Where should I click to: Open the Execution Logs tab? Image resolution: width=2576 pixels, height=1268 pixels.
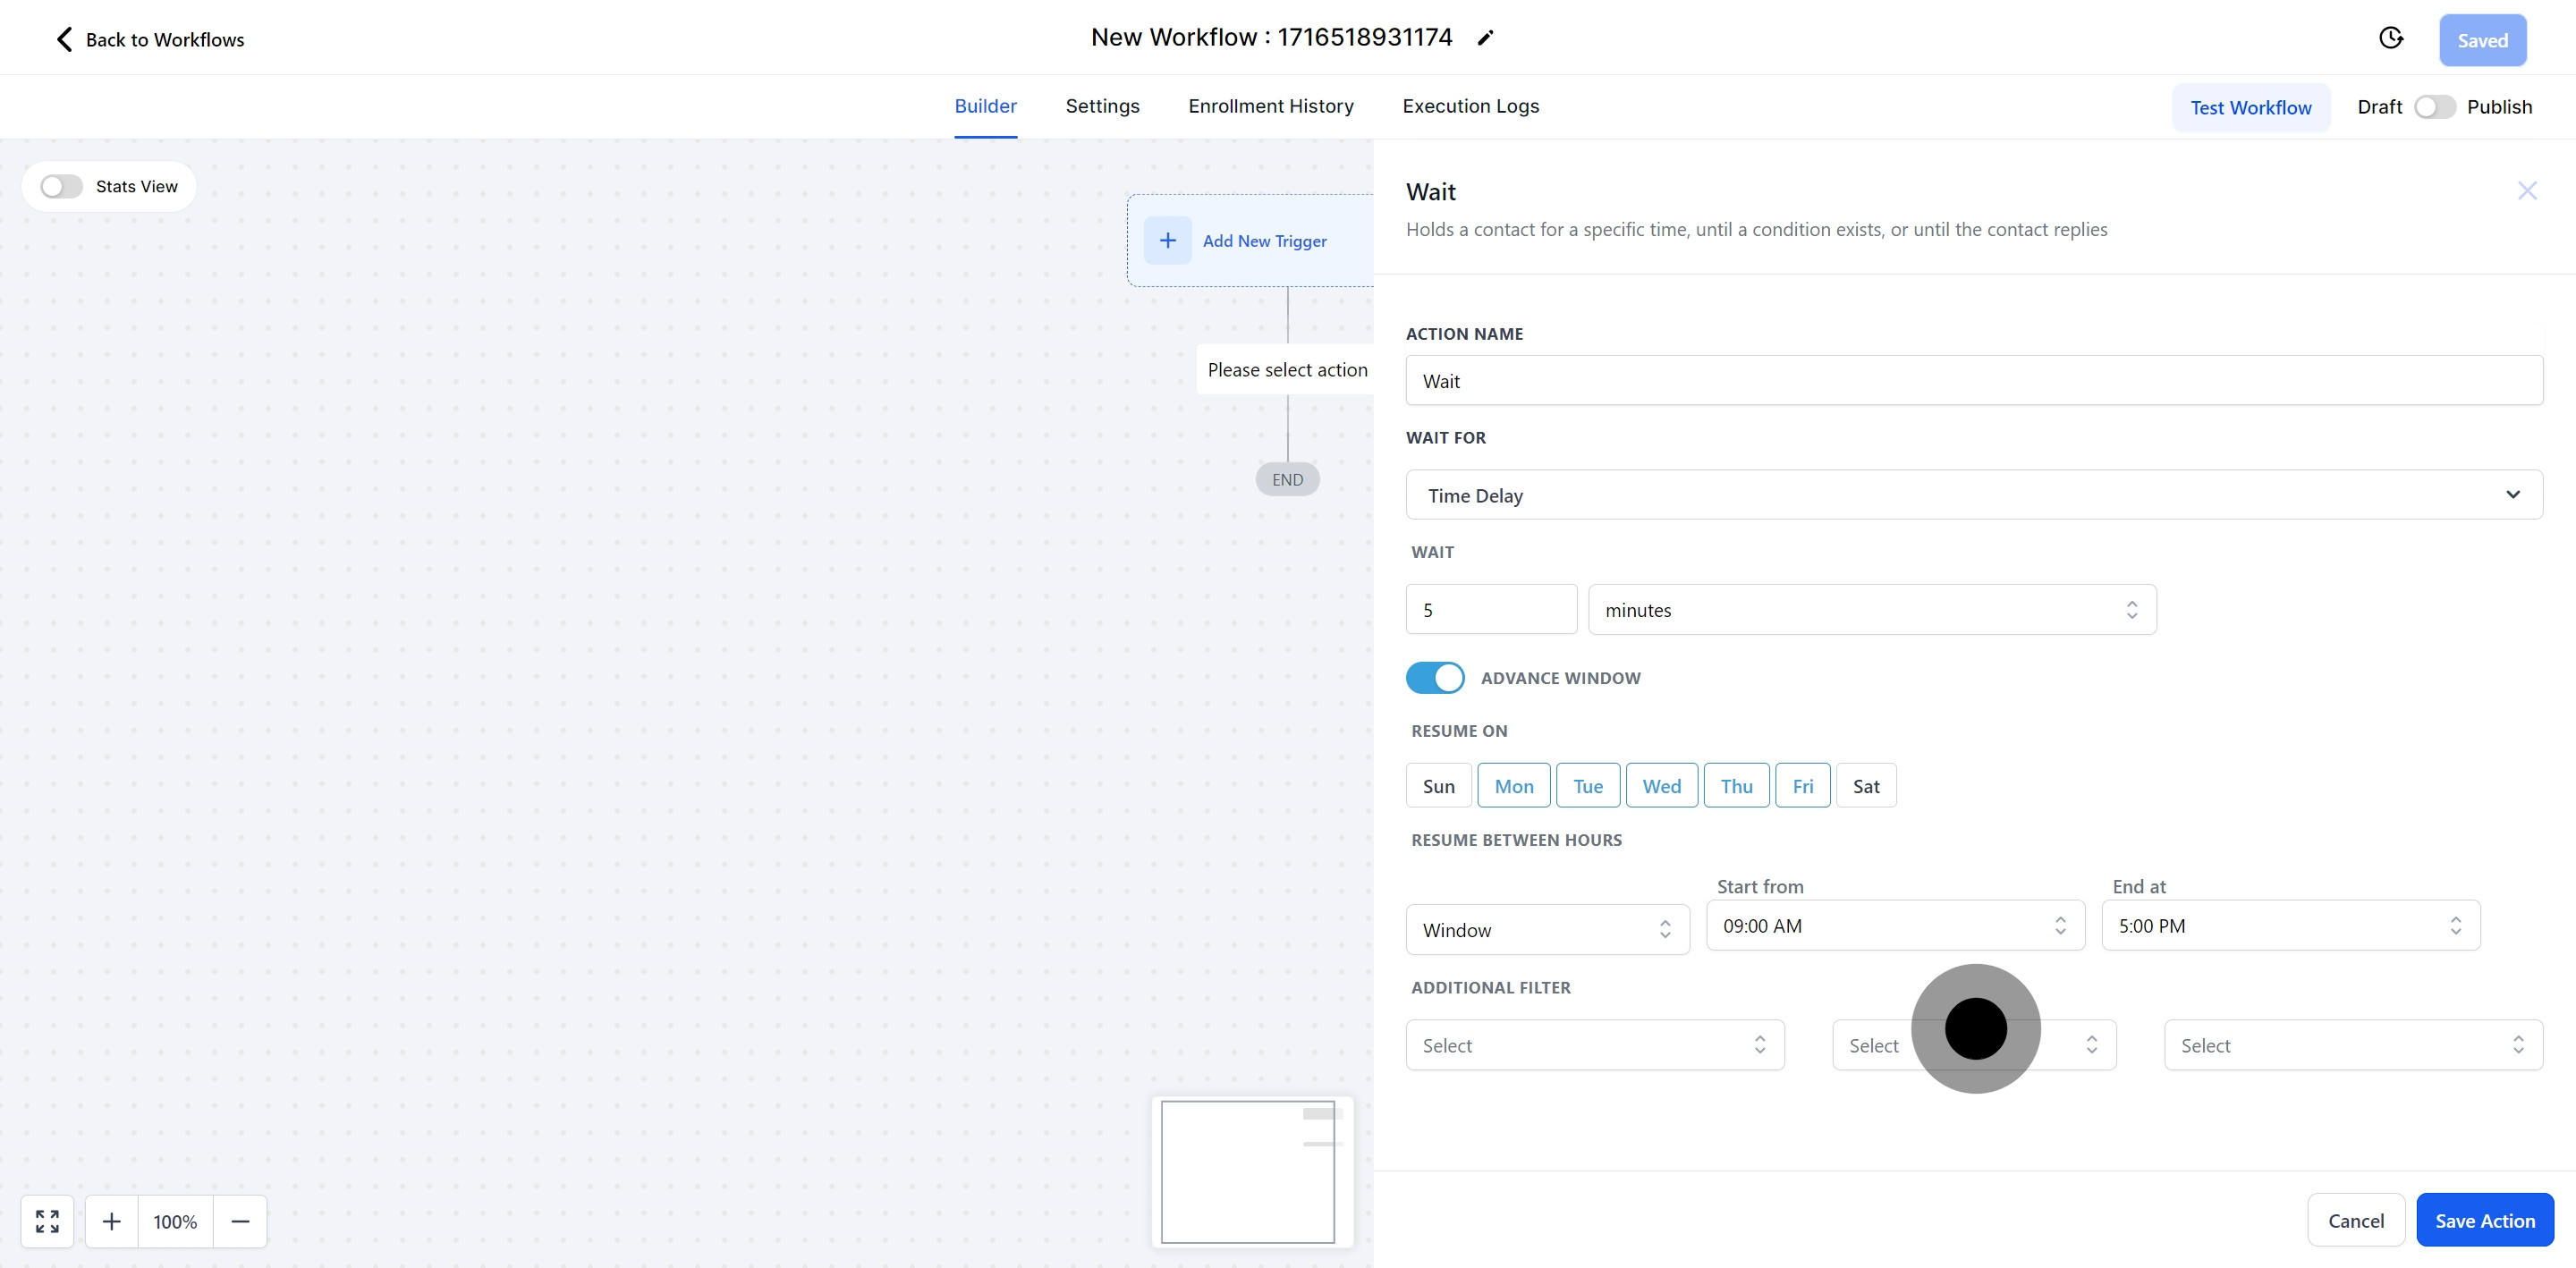[x=1470, y=106]
